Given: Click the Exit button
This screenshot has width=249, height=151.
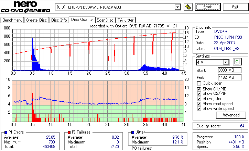Looking at the screenshot, I should pos(235,7).
